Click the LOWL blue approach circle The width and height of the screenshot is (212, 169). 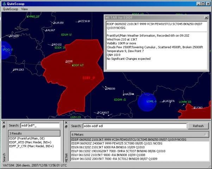[x=147, y=102]
